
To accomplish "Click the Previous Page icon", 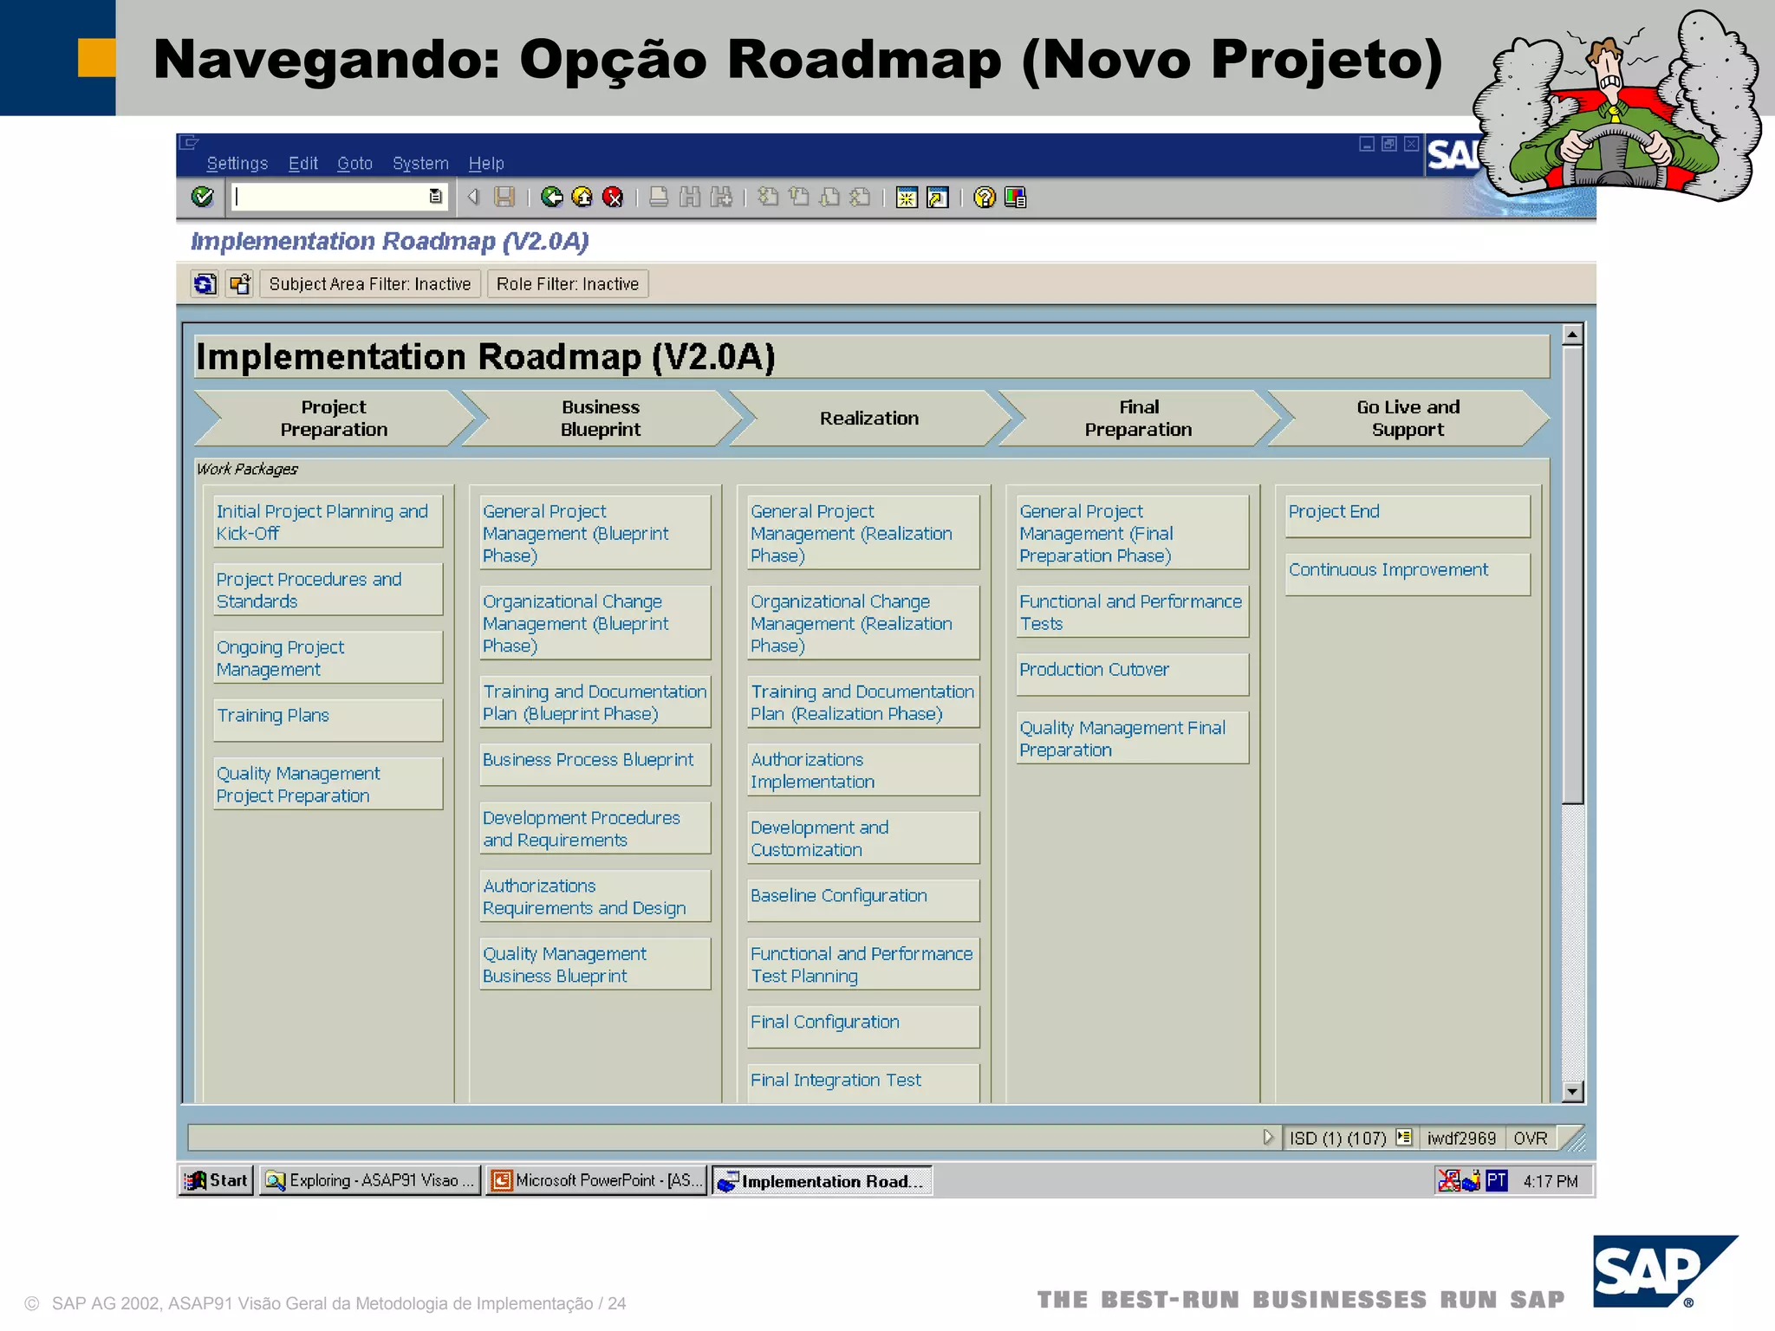I will pyautogui.click(x=799, y=198).
